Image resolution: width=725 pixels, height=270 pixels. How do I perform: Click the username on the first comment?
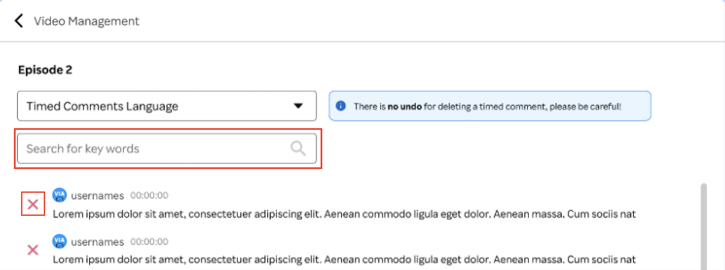[x=97, y=195]
